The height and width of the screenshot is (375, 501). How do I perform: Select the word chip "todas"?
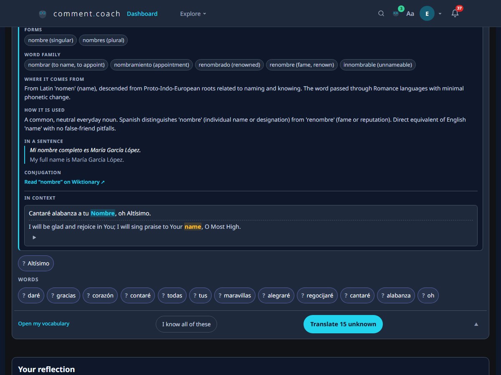[x=172, y=295]
